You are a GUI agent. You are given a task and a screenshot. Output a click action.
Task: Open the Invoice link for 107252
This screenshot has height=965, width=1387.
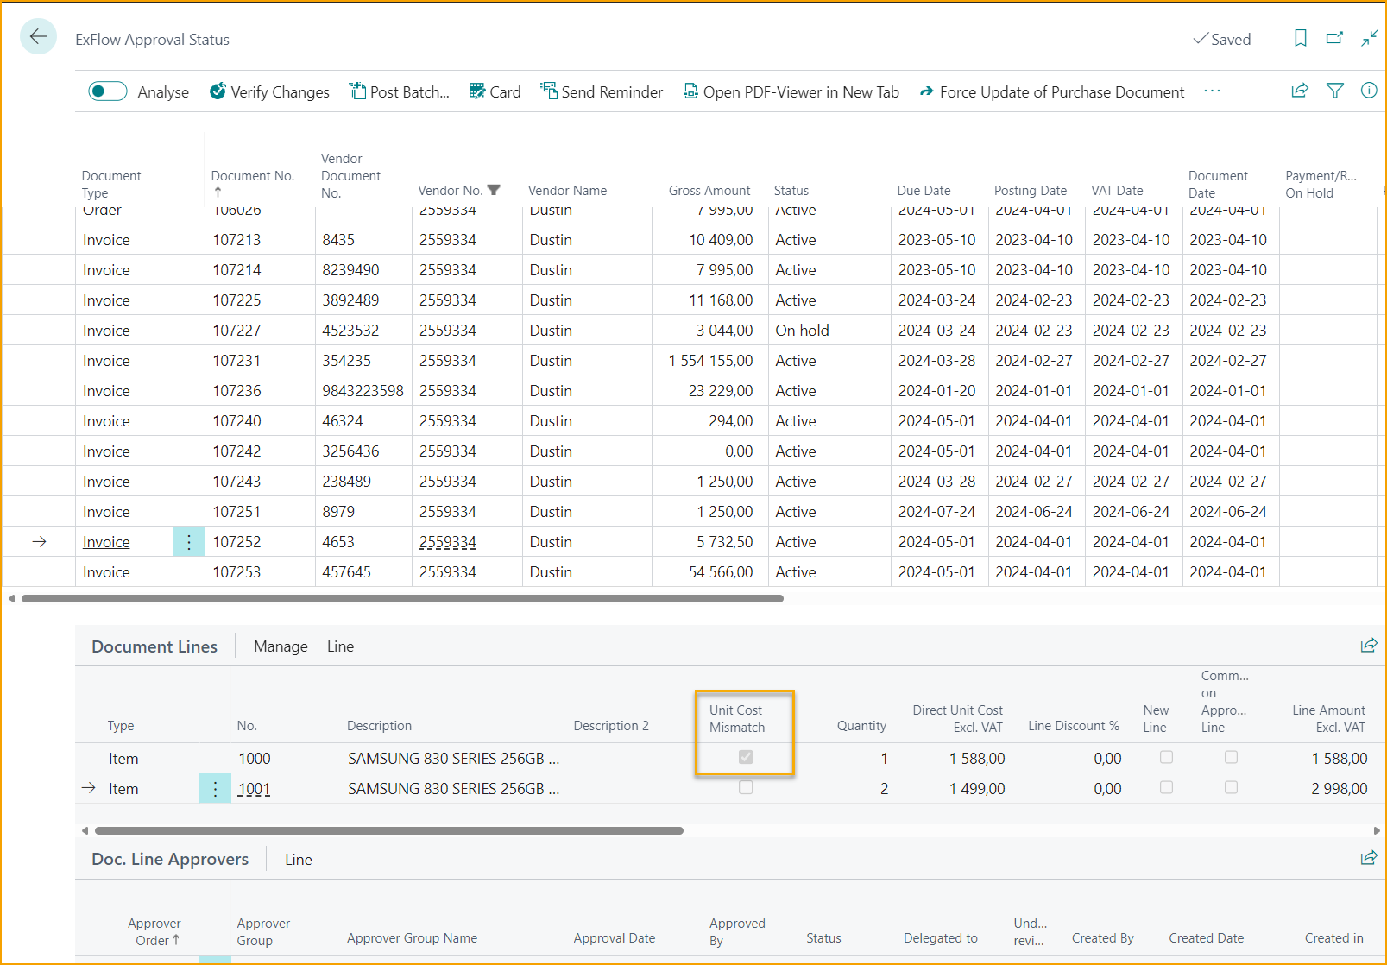[106, 542]
